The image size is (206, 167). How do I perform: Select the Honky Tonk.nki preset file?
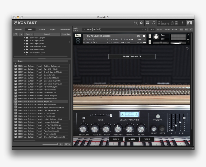tap(41, 105)
